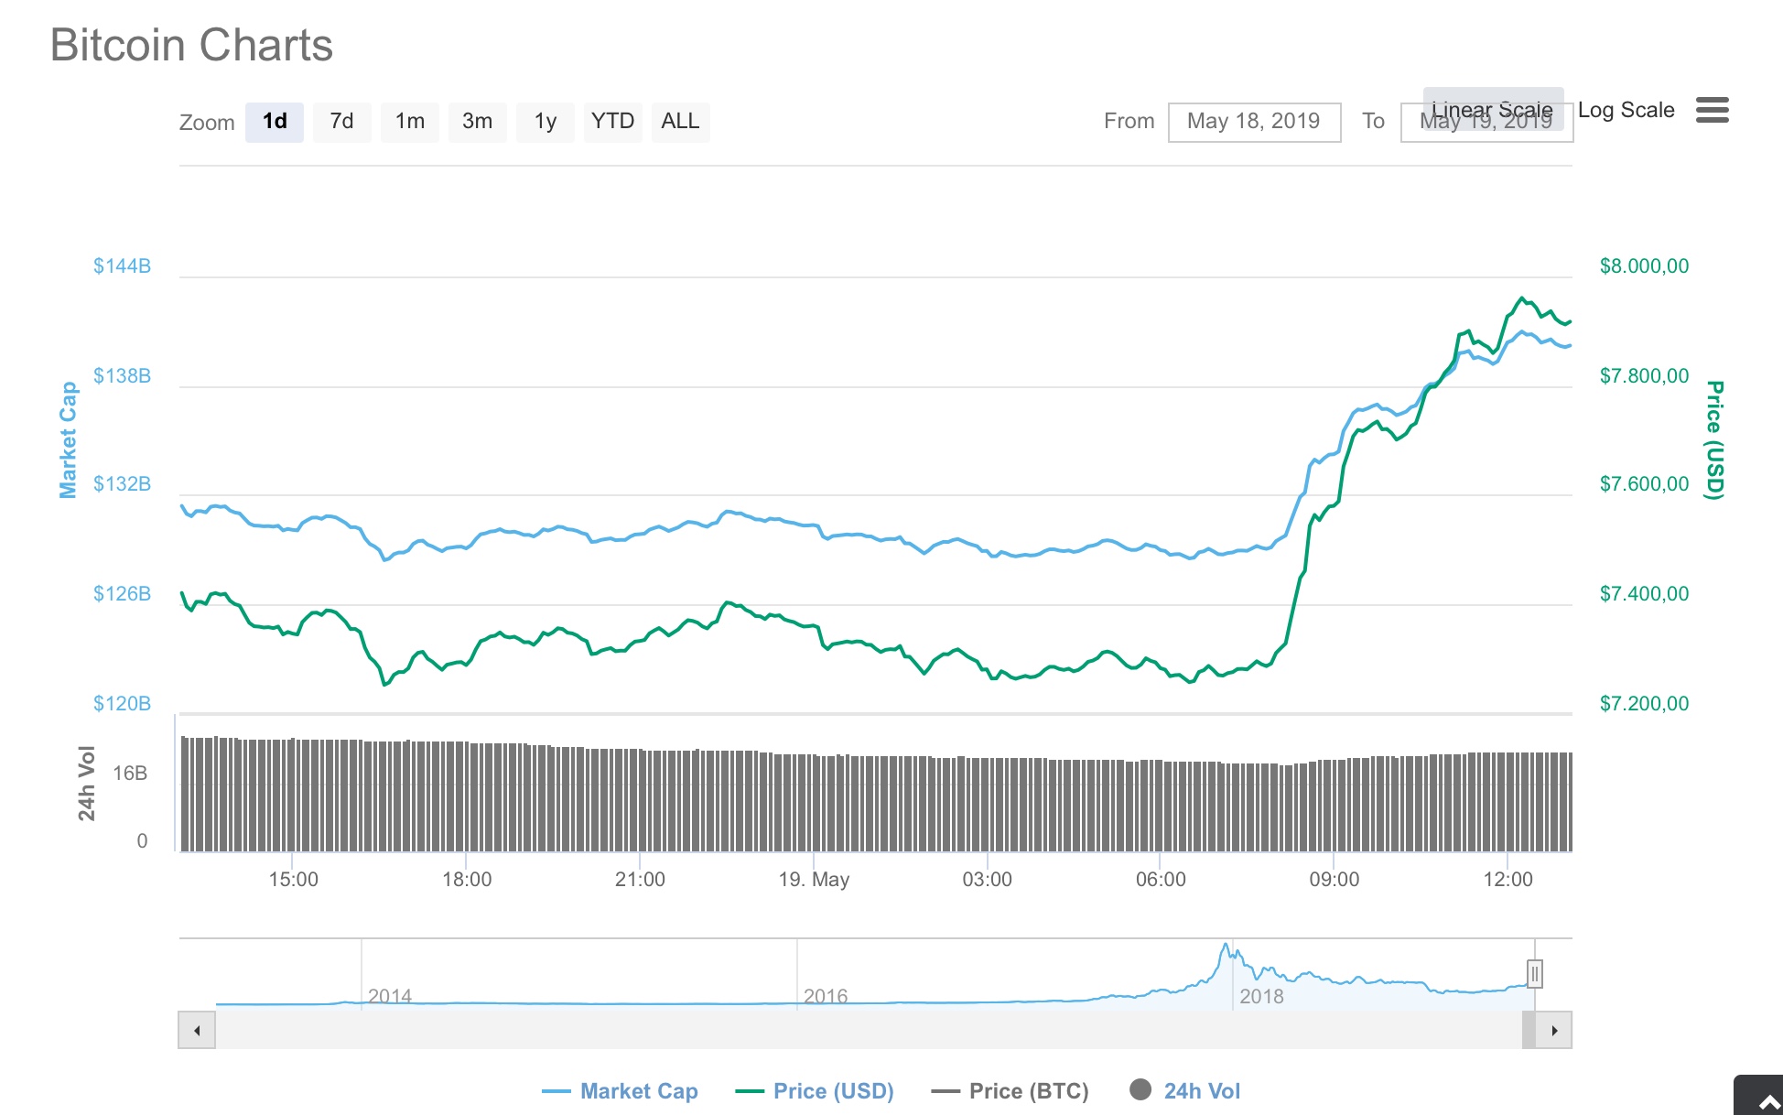1783x1115 pixels.
Task: Switch to Log Scale
Action: click(x=1626, y=110)
